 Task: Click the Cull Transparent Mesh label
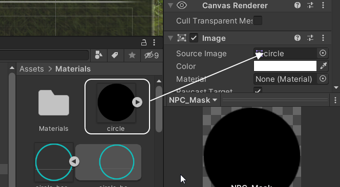click(214, 21)
